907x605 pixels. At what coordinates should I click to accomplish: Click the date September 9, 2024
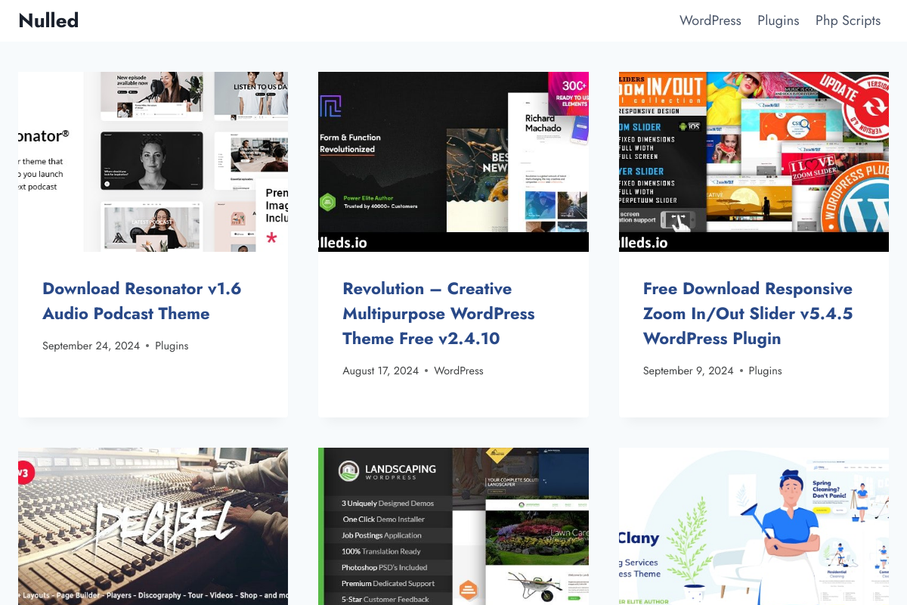click(689, 371)
